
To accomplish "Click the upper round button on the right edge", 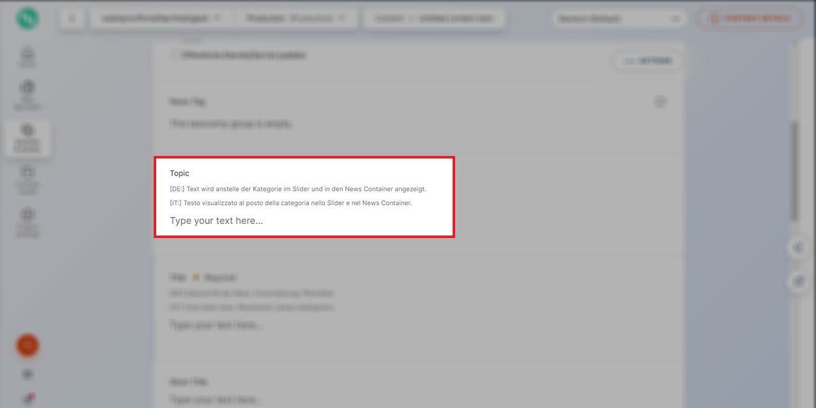I will coord(799,248).
